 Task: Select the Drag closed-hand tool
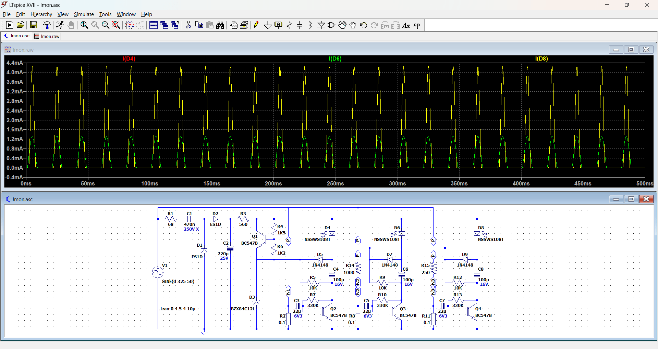[x=353, y=25]
